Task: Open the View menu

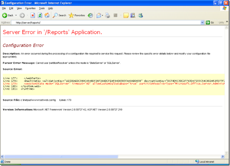Action: (19, 8)
